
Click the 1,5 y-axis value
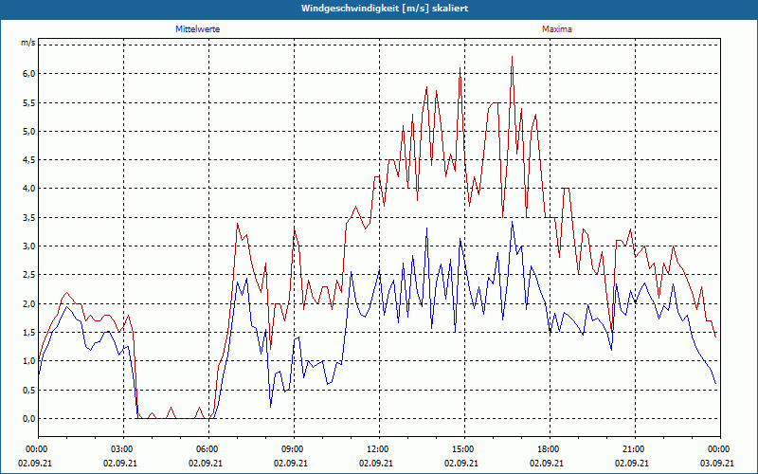click(29, 333)
